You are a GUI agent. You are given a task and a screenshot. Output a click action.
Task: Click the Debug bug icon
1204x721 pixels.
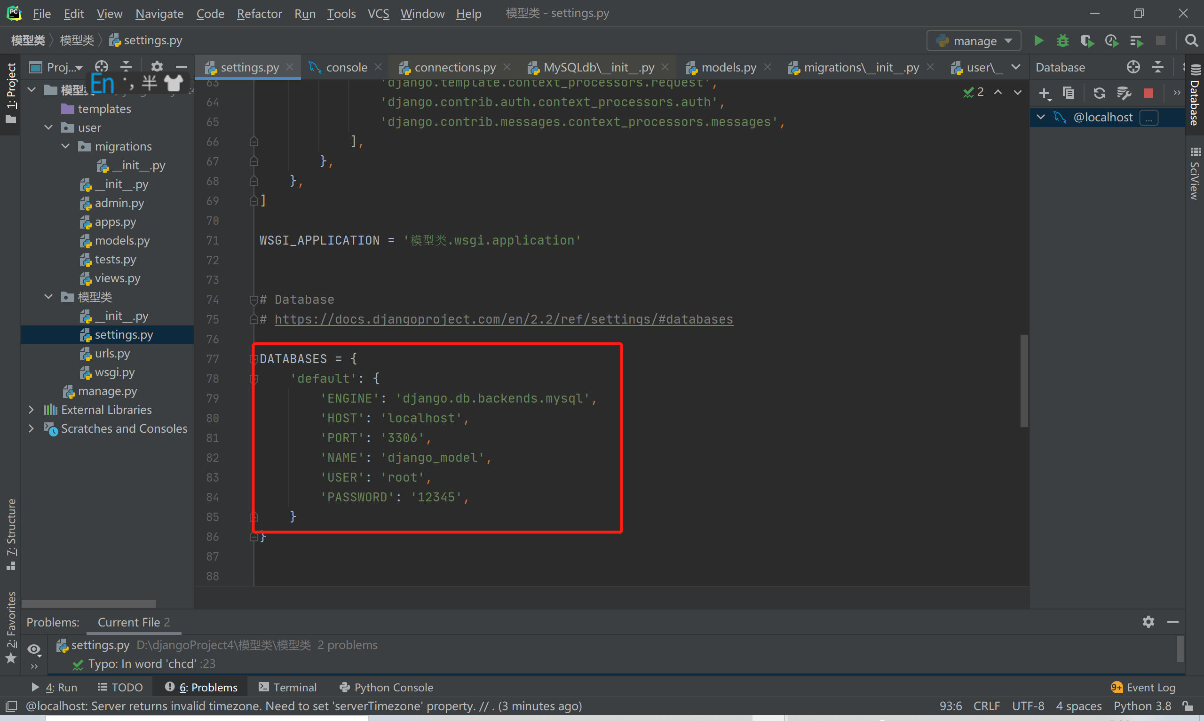pyautogui.click(x=1062, y=41)
